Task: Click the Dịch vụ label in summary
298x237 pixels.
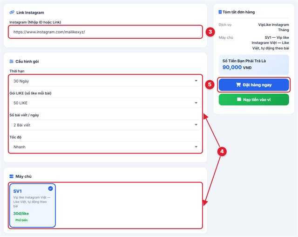Action: click(225, 25)
